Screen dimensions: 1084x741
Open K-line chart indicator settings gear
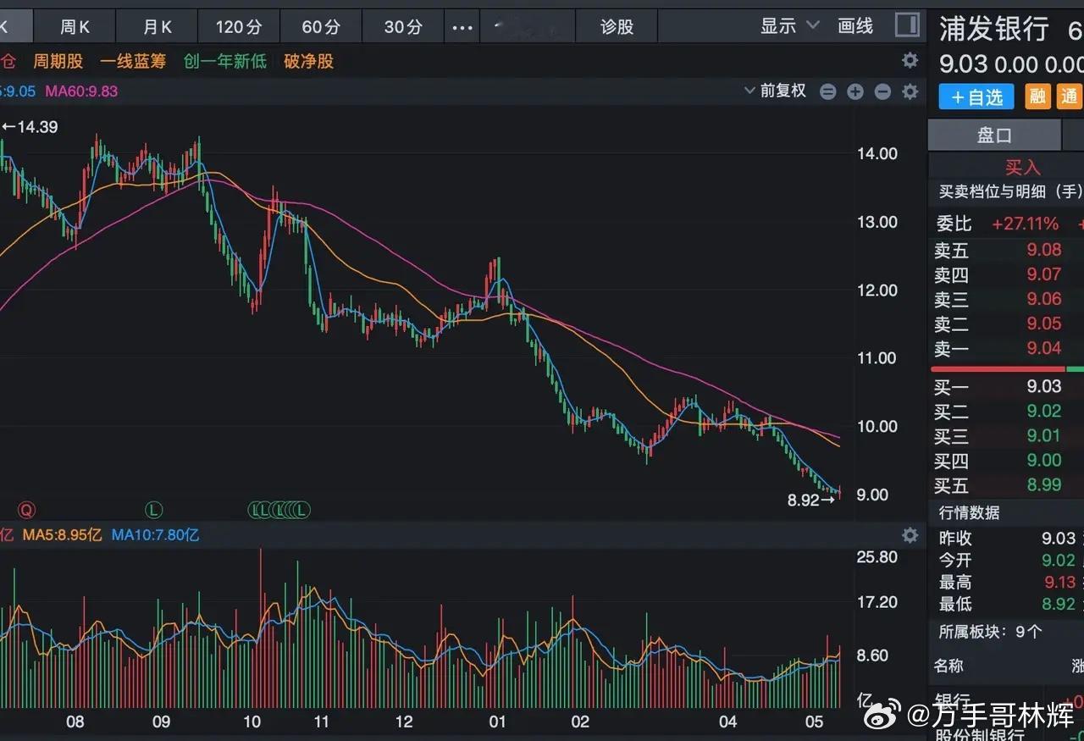click(910, 91)
